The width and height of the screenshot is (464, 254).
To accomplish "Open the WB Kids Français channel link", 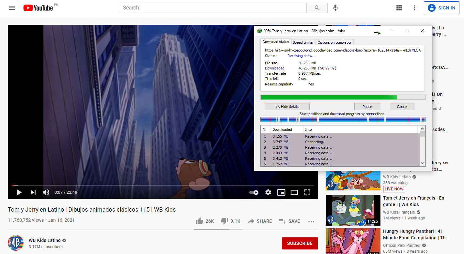I will click(x=399, y=212).
